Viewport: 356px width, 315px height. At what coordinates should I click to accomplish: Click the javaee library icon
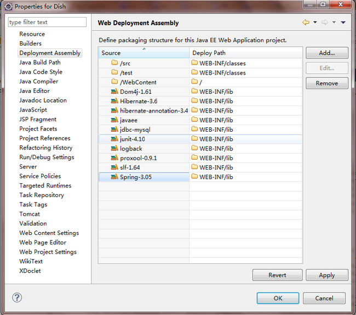pos(114,120)
